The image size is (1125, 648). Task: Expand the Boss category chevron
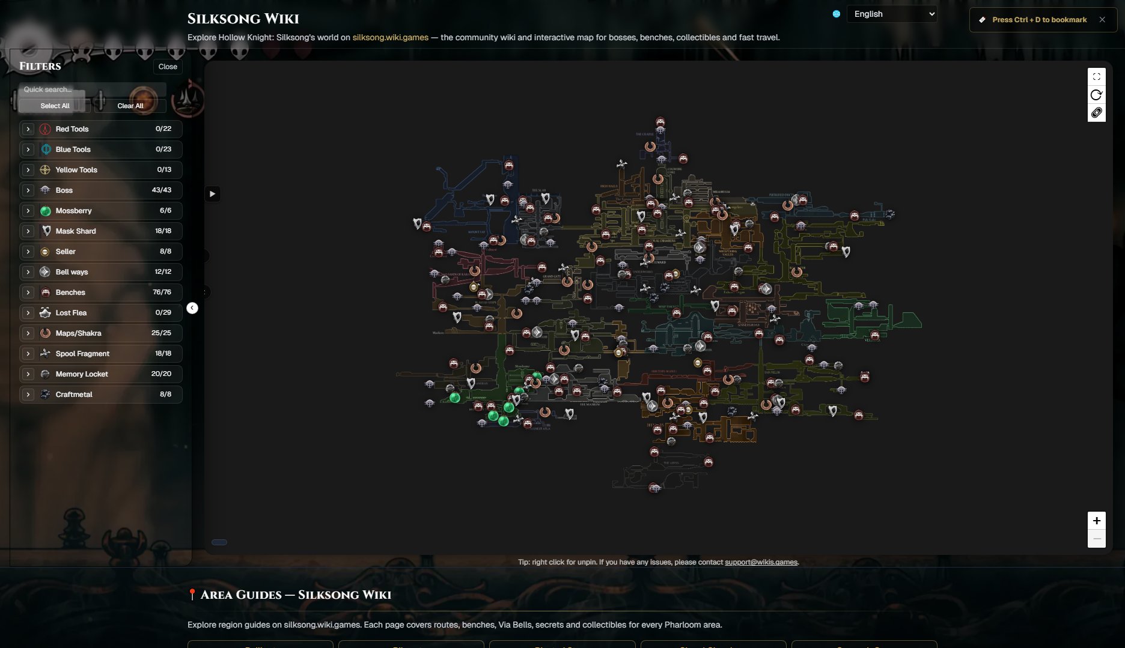28,190
